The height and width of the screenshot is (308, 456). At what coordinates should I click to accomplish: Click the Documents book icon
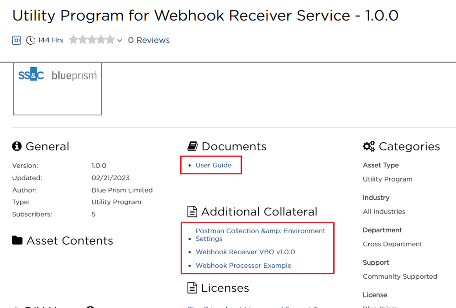pyautogui.click(x=192, y=146)
